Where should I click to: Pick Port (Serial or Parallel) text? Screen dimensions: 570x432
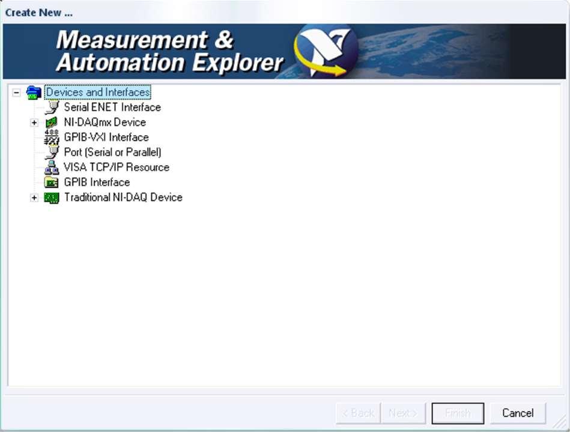pyautogui.click(x=113, y=152)
